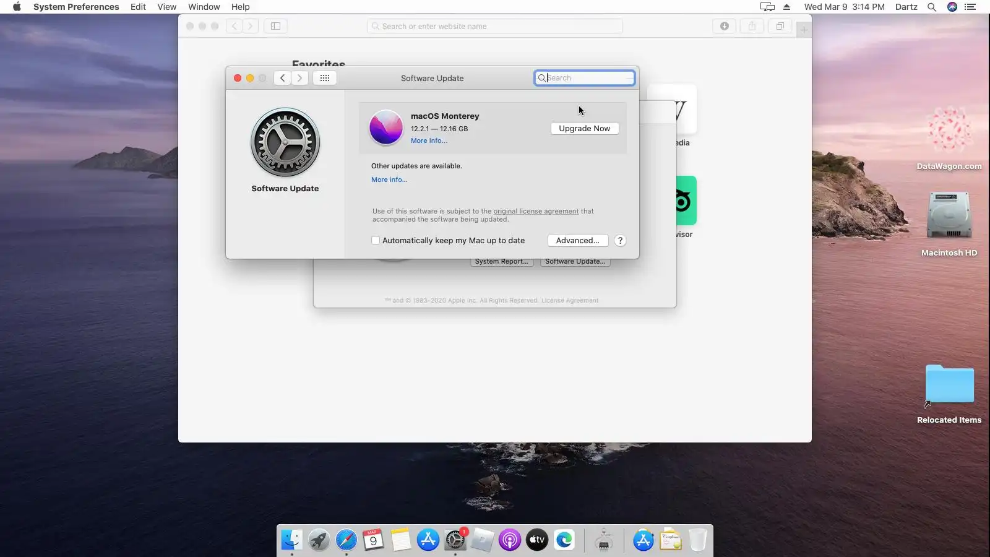Click Safari address bar search field
Screen dimensions: 990x557
coord(495,26)
